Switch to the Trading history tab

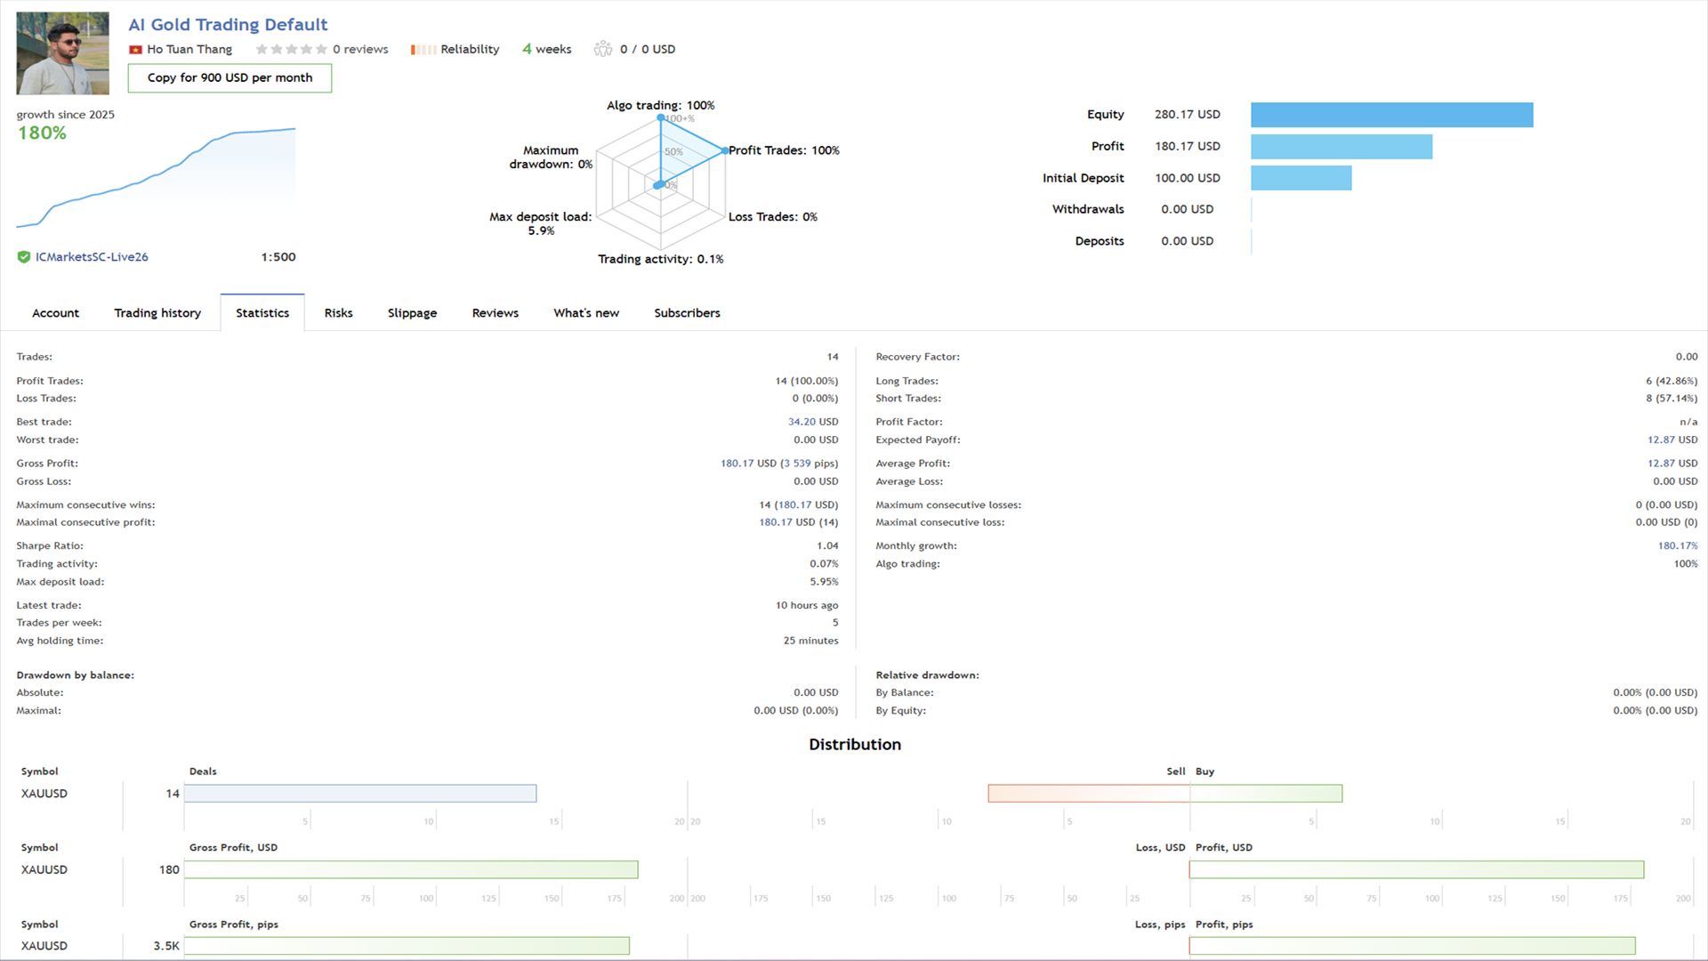point(157,313)
